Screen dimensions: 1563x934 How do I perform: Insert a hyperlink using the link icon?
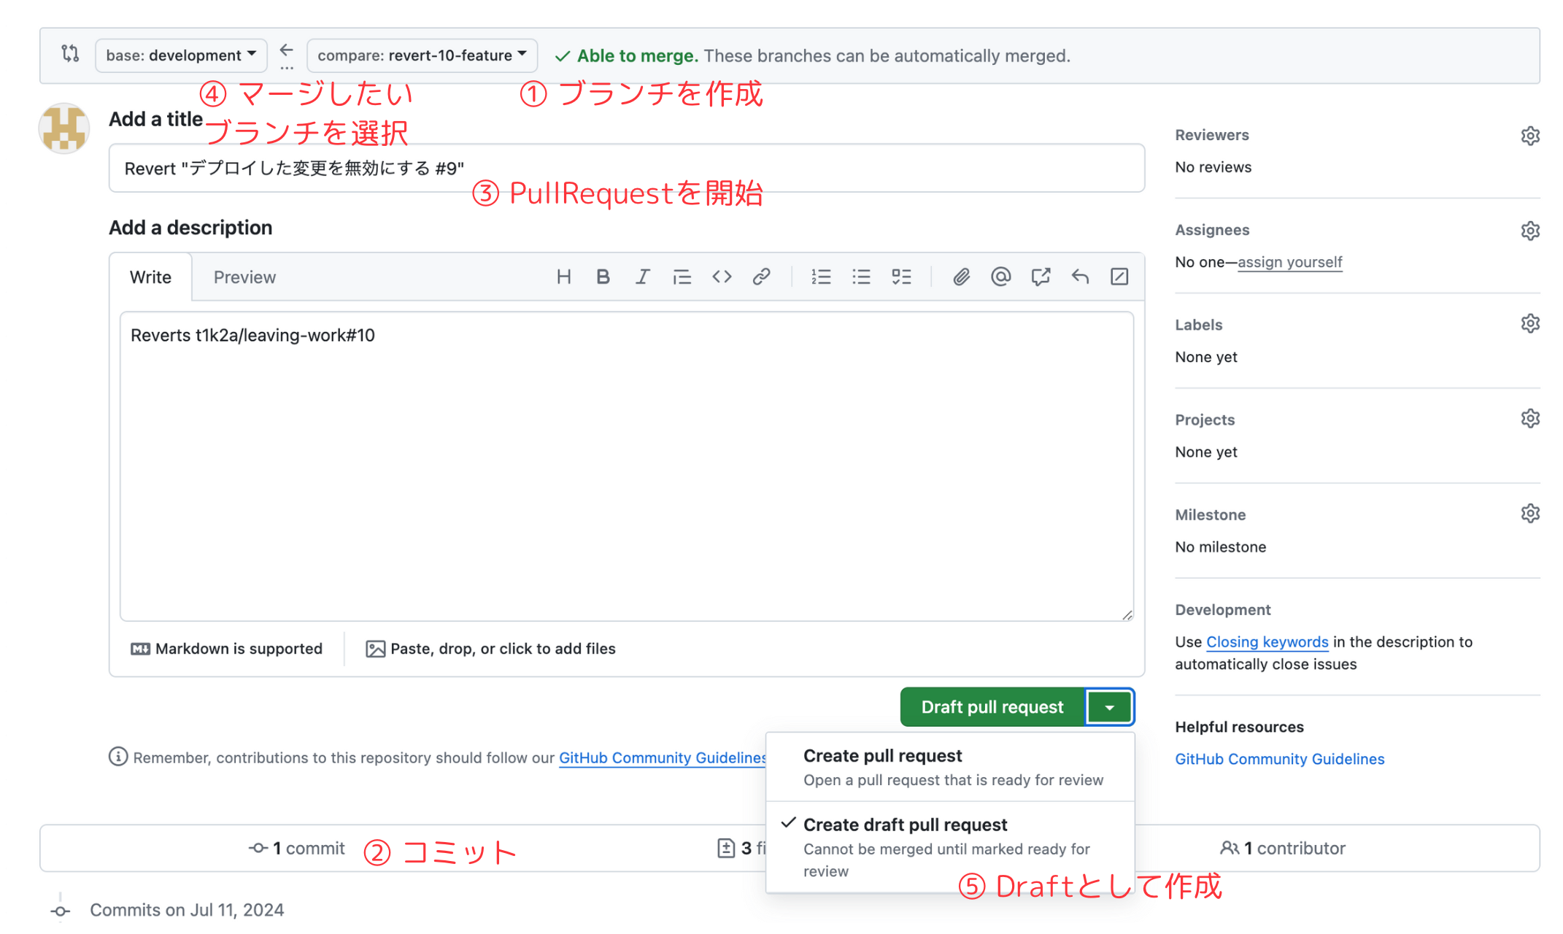pos(762,277)
